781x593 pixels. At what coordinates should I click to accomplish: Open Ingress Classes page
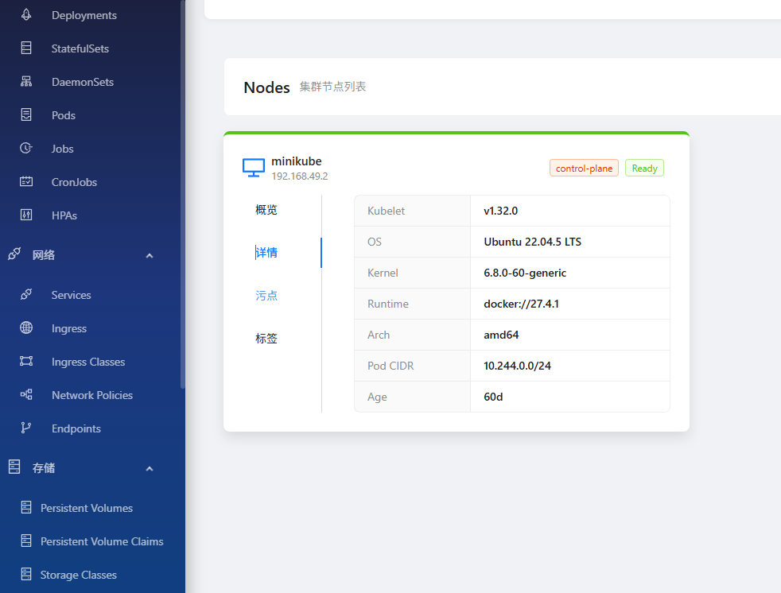(x=88, y=362)
